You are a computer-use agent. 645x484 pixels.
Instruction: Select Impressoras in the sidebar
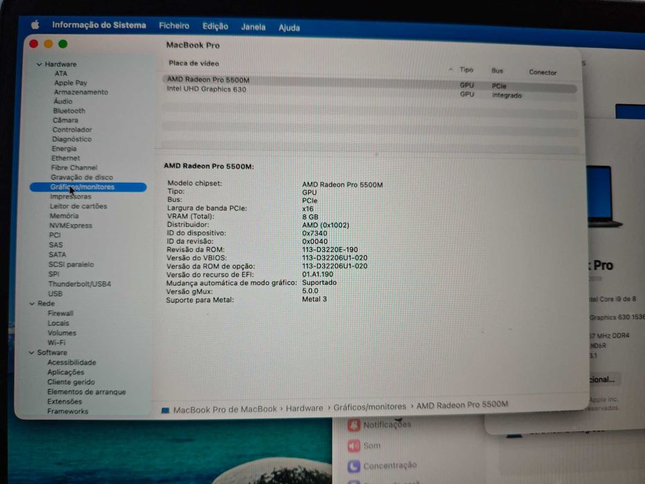tap(71, 197)
